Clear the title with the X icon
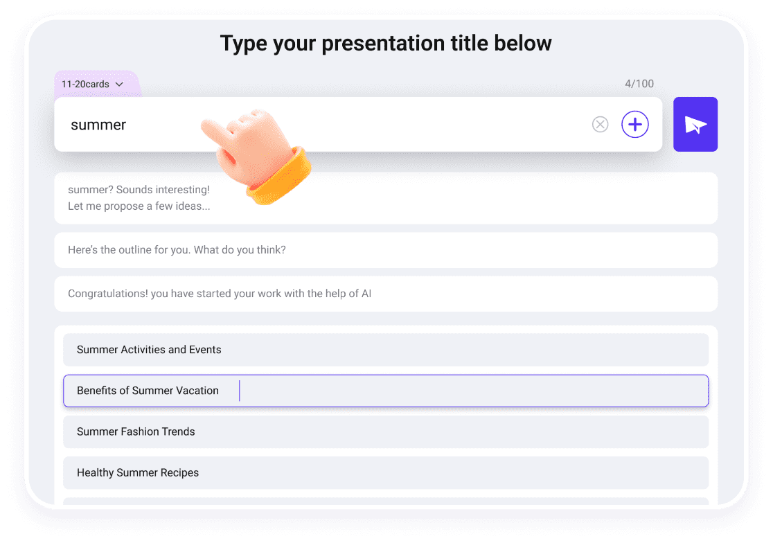This screenshot has height=543, width=773. [600, 125]
